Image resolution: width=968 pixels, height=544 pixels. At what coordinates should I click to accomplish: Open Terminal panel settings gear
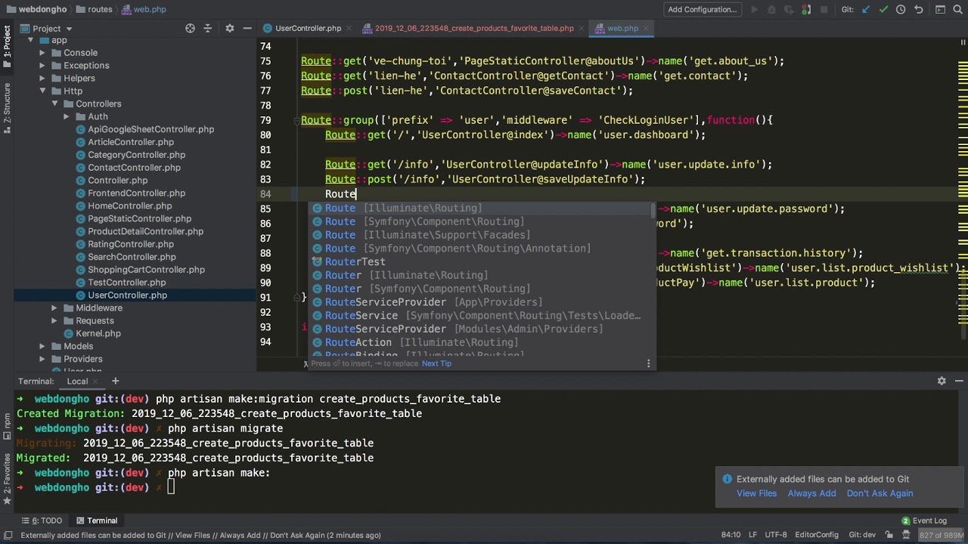coord(942,381)
